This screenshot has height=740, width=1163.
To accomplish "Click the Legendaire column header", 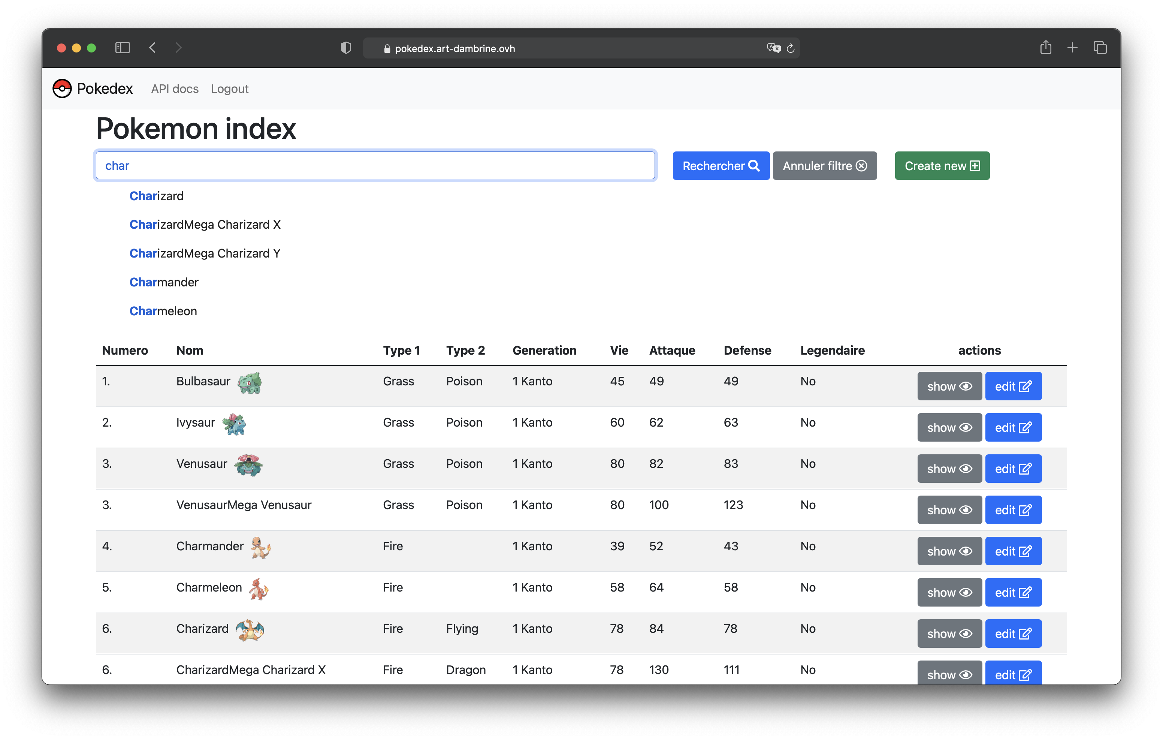I will click(x=833, y=351).
